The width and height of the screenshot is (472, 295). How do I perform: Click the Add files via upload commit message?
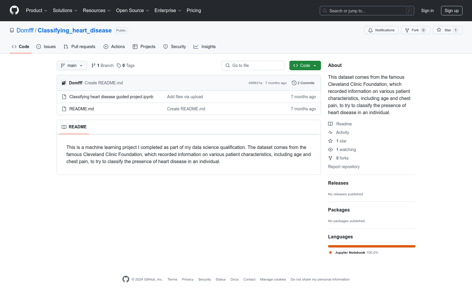click(x=185, y=97)
